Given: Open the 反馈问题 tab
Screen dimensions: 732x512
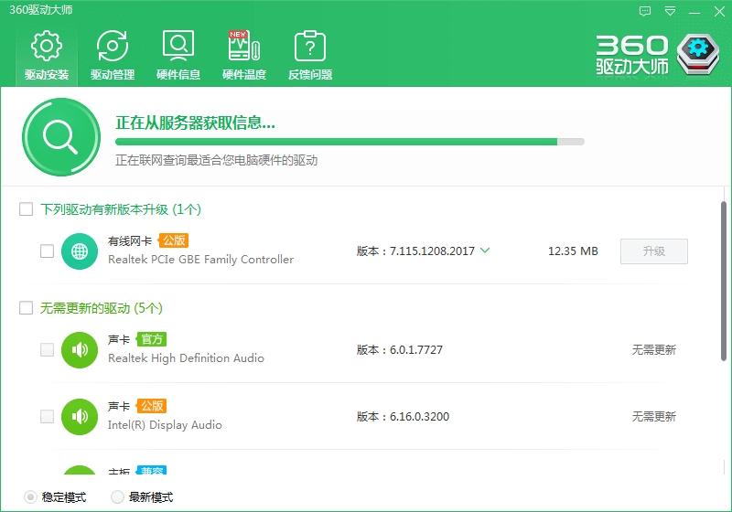Looking at the screenshot, I should 310,55.
